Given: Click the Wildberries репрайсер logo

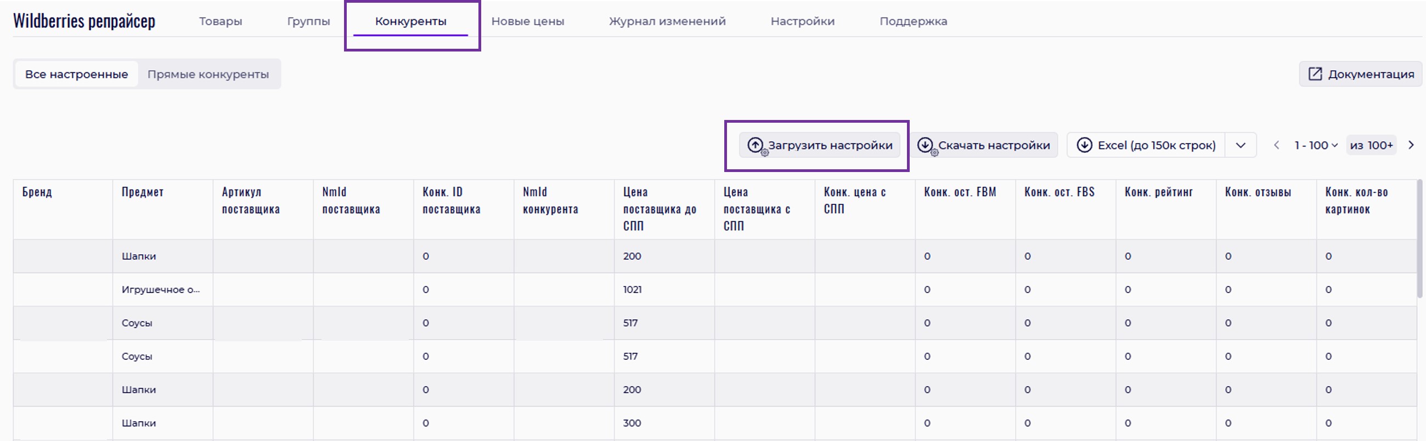Looking at the screenshot, I should click(x=84, y=21).
